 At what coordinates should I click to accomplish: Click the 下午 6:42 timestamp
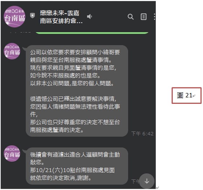tap(142, 134)
